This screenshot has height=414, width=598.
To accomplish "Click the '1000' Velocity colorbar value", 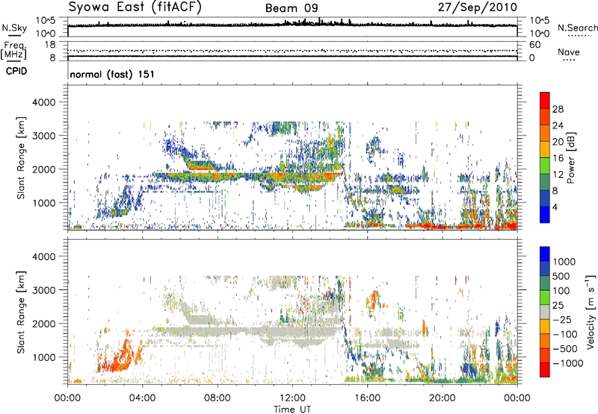I will point(564,262).
